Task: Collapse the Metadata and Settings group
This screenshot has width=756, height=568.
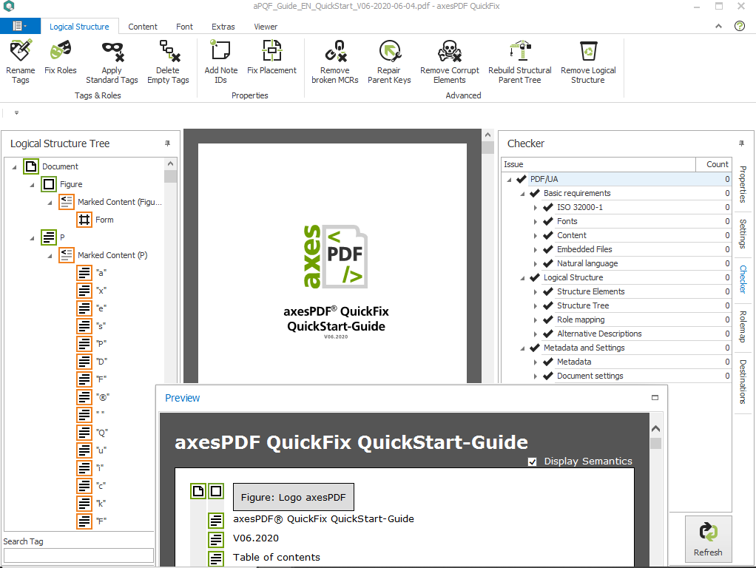Action: click(523, 348)
